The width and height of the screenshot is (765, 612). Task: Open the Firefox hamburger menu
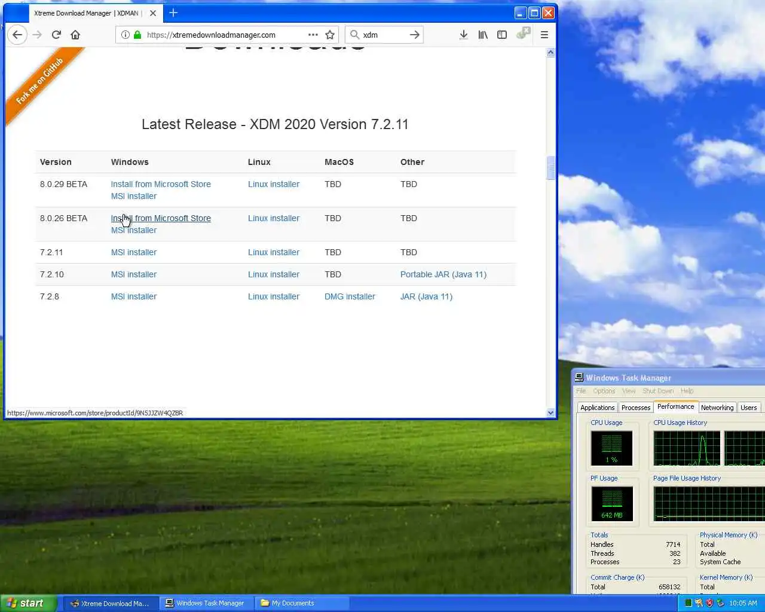pyautogui.click(x=544, y=35)
